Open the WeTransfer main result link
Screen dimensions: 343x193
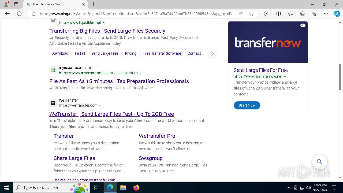(x=111, y=114)
